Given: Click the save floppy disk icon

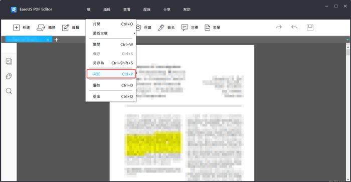Looking at the screenshot, I should point(310,27).
